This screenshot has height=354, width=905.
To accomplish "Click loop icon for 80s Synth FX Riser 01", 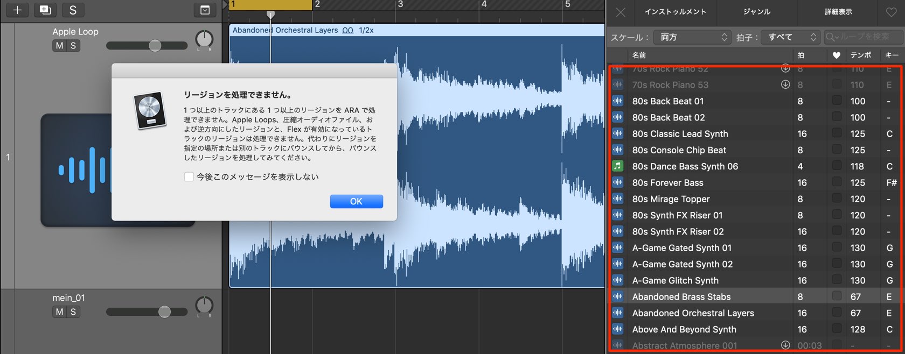I will pyautogui.click(x=617, y=215).
